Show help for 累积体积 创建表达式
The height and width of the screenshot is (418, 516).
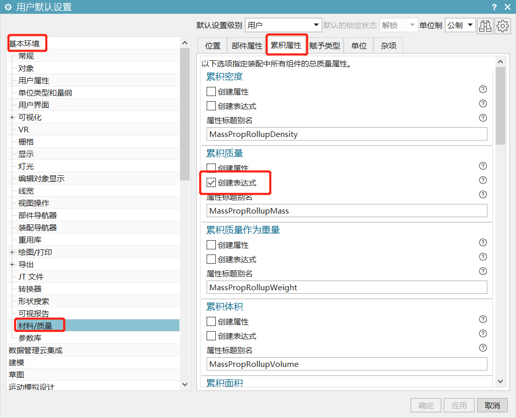483,334
